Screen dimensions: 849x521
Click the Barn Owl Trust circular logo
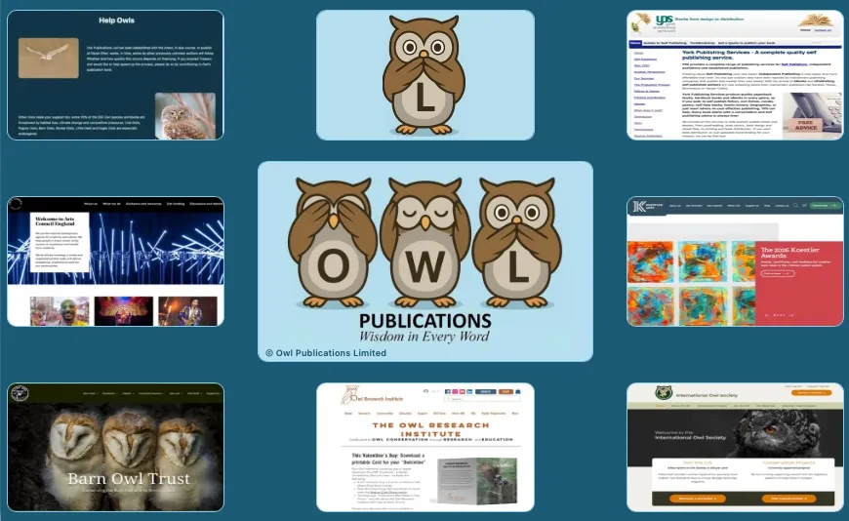click(x=20, y=392)
